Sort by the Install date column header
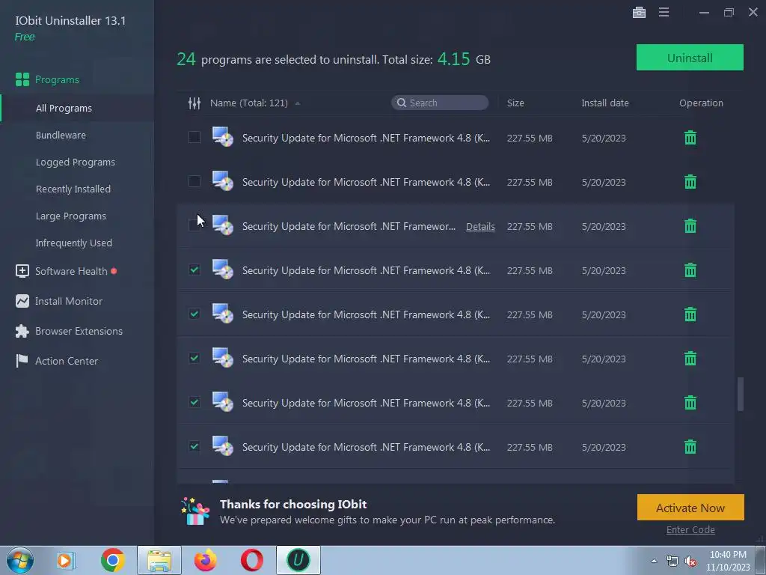766x575 pixels. (604, 103)
